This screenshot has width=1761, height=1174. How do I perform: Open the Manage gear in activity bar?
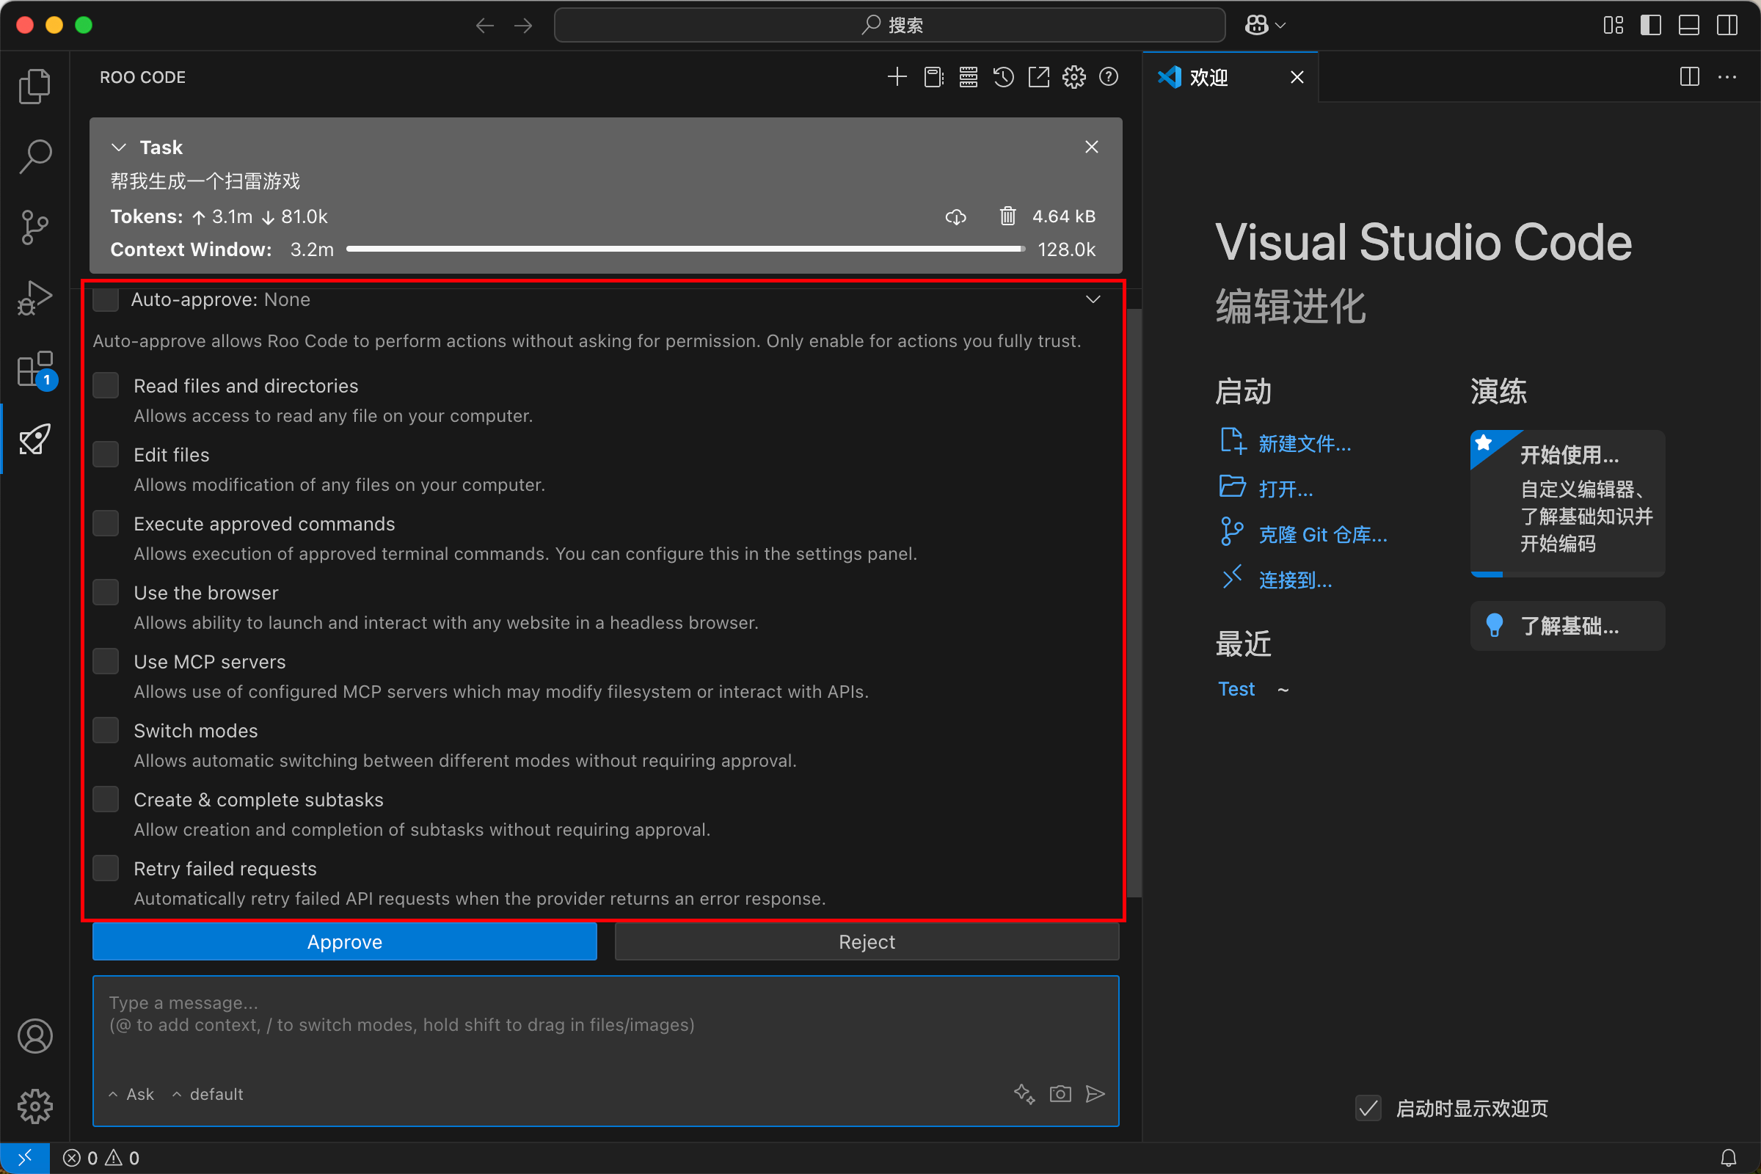tap(34, 1106)
